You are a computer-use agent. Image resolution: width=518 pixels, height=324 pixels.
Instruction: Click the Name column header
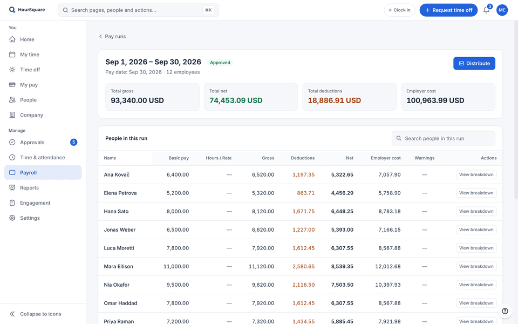pyautogui.click(x=110, y=158)
